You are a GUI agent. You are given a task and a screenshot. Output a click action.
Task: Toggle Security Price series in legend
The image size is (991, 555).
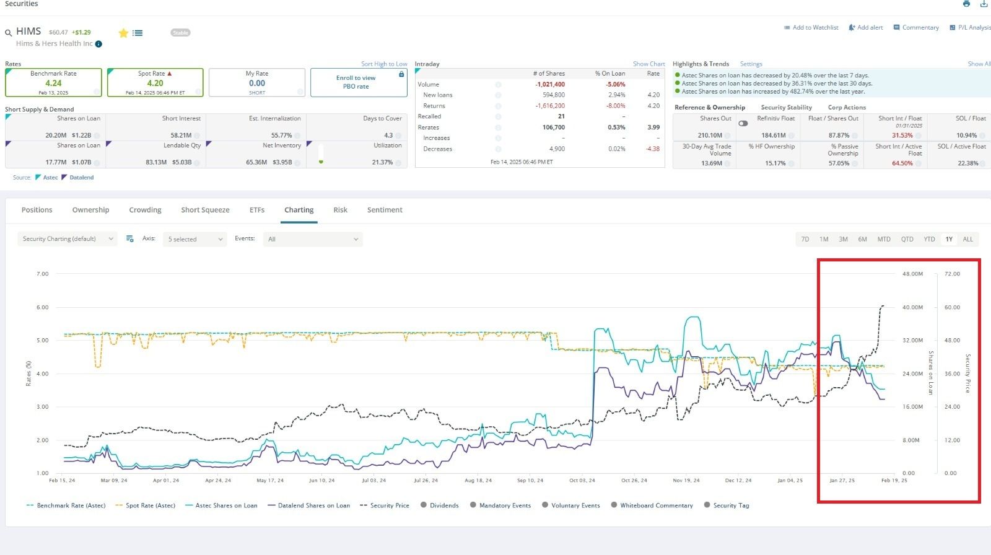(385, 505)
